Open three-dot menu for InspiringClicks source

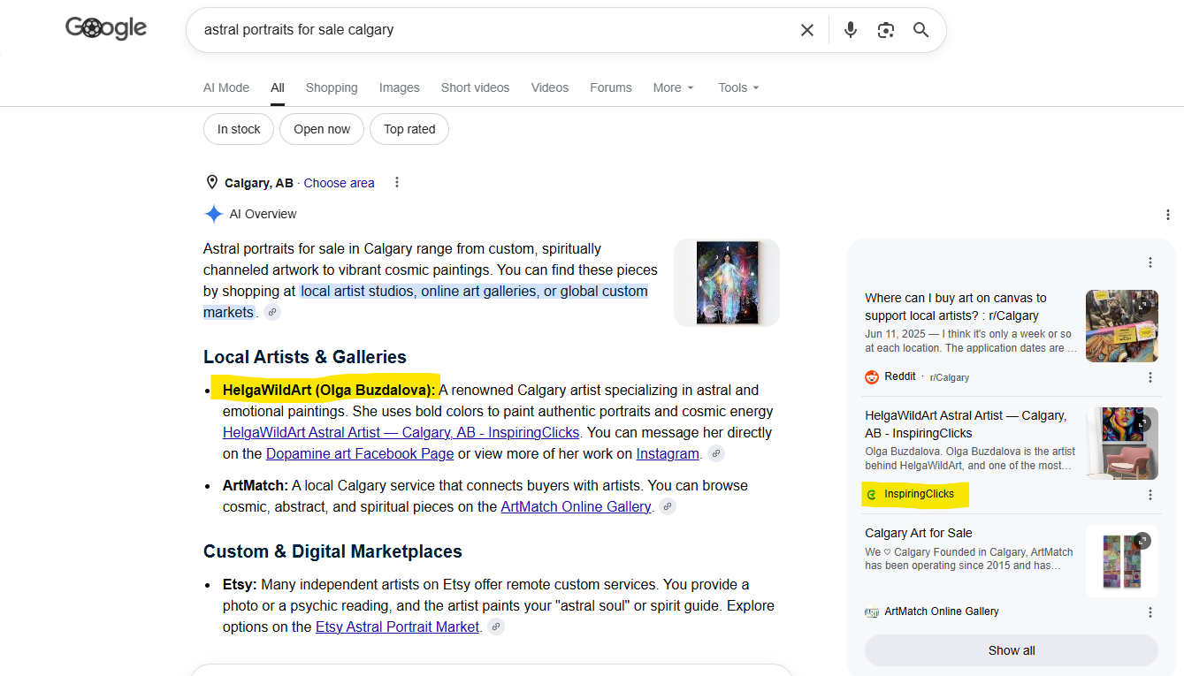pyautogui.click(x=1150, y=495)
